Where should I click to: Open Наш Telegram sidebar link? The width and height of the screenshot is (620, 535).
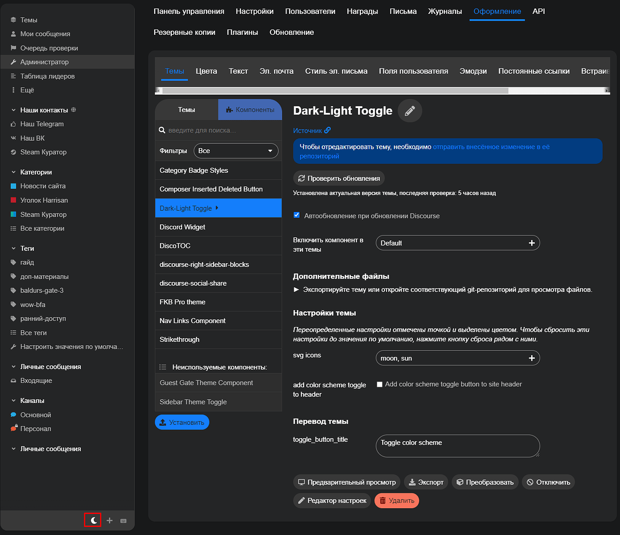point(42,124)
